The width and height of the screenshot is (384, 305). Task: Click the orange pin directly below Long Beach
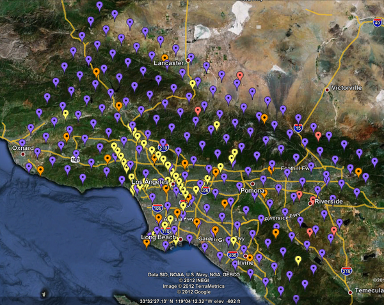(147, 242)
